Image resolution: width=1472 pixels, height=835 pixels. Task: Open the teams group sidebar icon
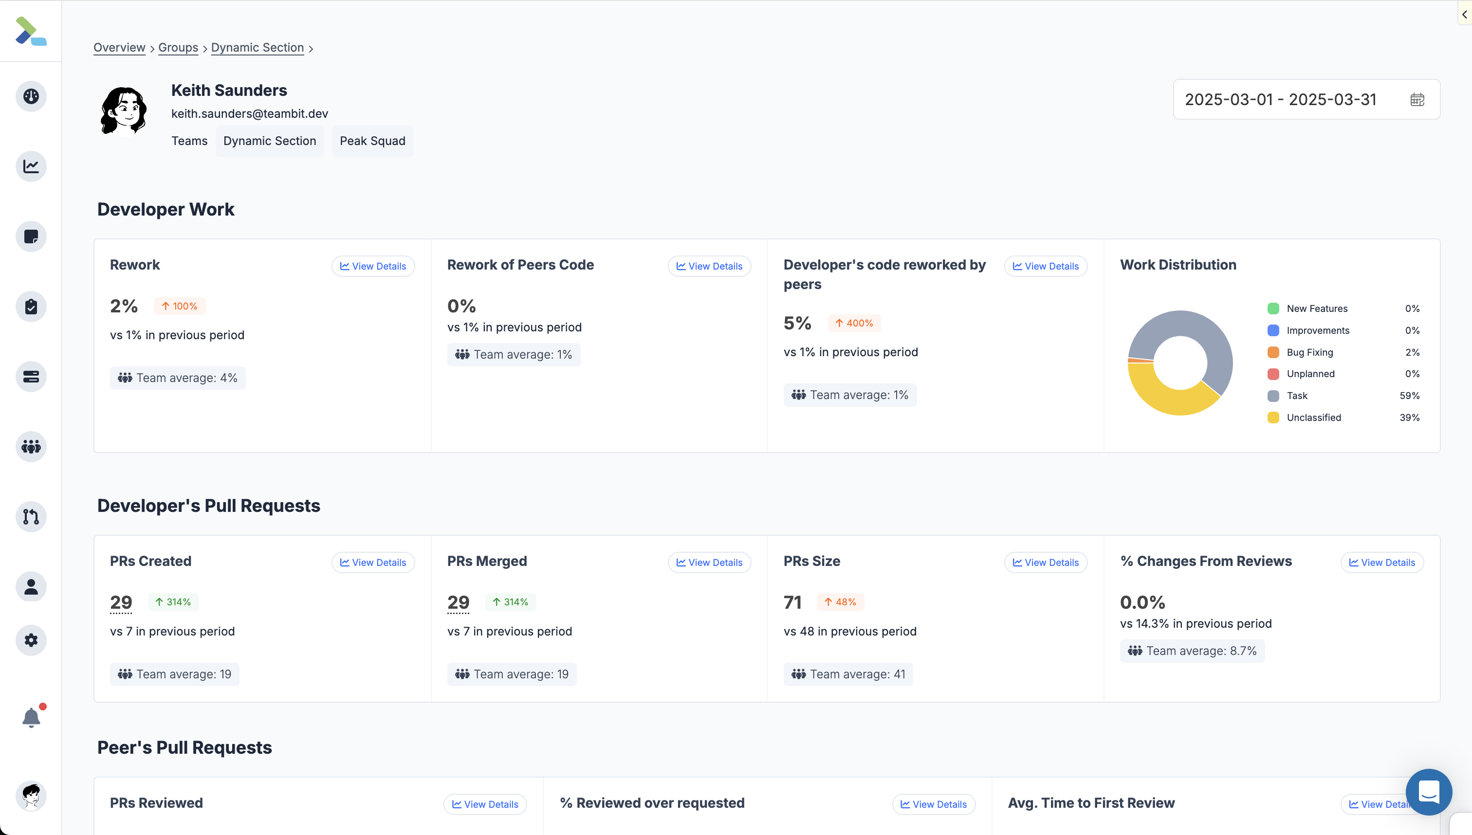click(31, 447)
